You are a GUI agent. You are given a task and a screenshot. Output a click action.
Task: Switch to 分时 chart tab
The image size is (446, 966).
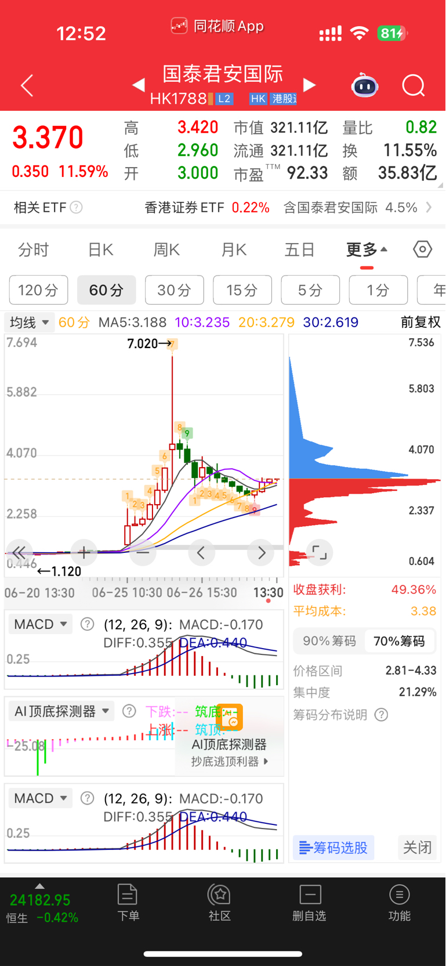click(x=34, y=250)
